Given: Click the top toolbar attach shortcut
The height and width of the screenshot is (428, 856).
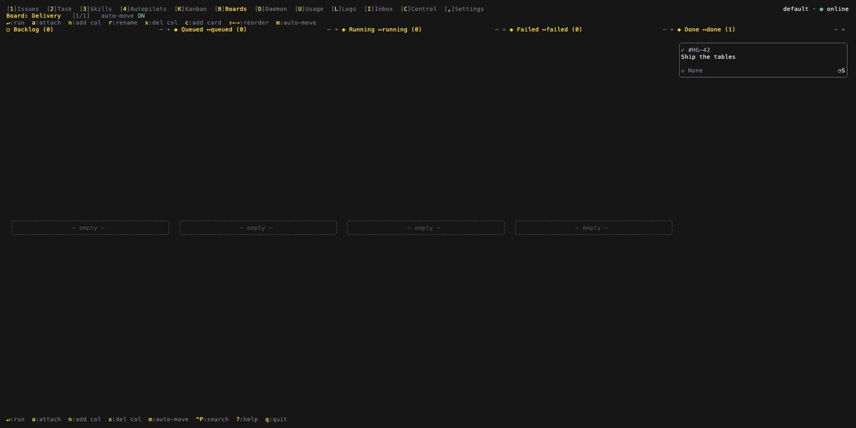Looking at the screenshot, I should pyautogui.click(x=46, y=23).
